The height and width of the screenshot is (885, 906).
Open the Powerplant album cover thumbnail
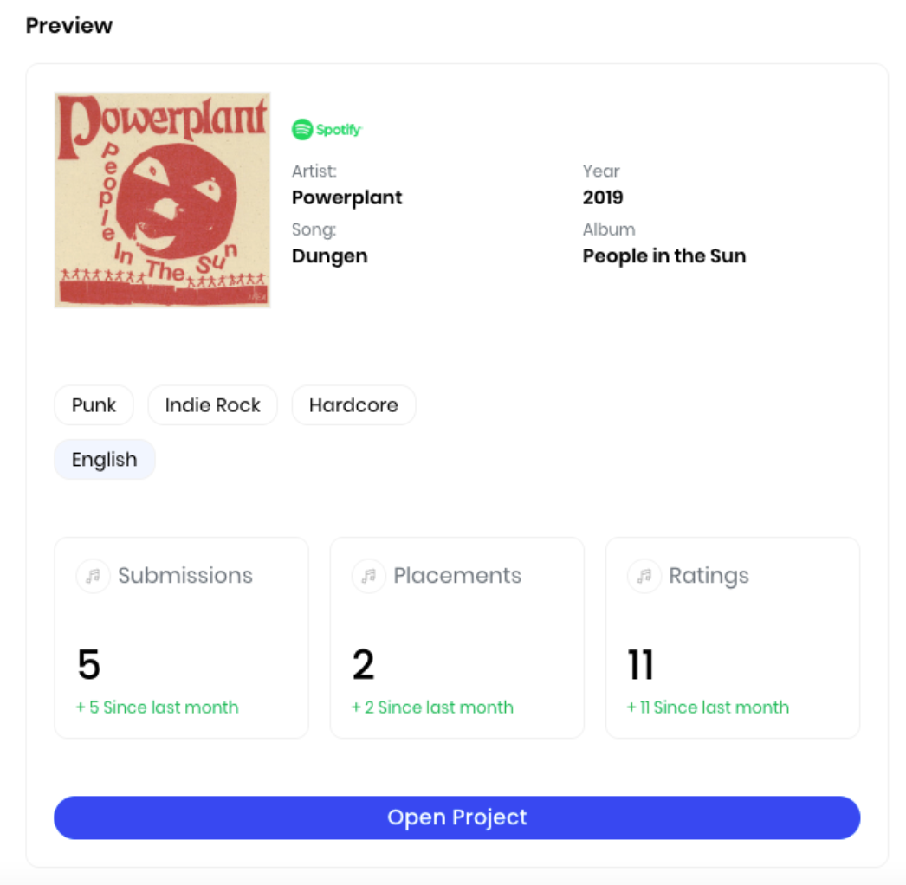162,200
